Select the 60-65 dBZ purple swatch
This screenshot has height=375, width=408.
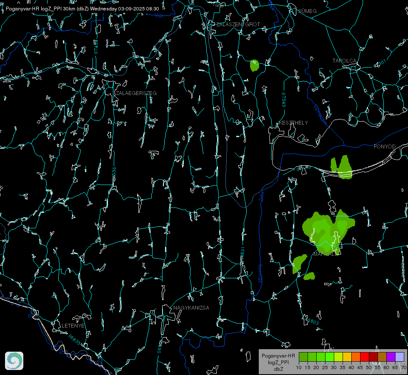(x=391, y=357)
